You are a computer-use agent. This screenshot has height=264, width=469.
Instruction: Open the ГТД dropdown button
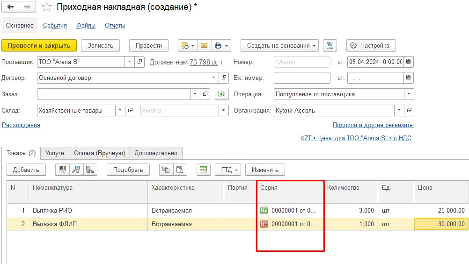tap(228, 170)
